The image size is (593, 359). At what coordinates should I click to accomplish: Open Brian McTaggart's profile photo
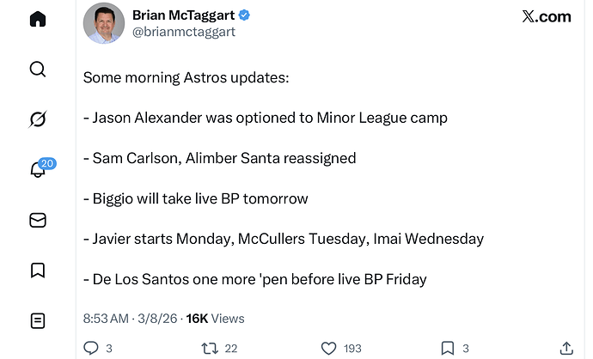point(104,23)
